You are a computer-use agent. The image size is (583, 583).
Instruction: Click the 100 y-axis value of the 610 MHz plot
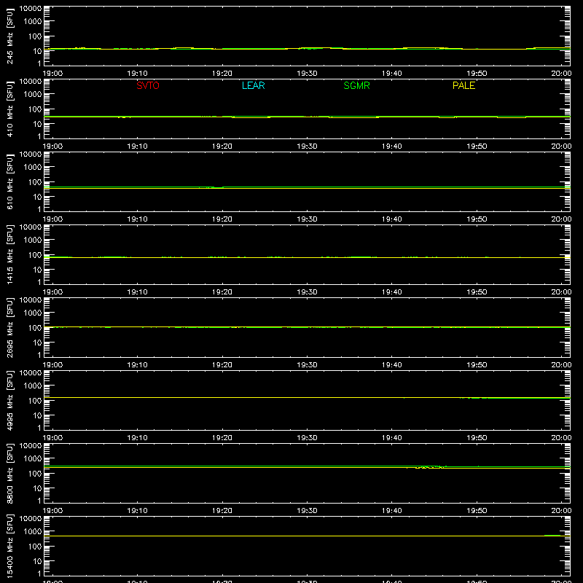click(35, 181)
